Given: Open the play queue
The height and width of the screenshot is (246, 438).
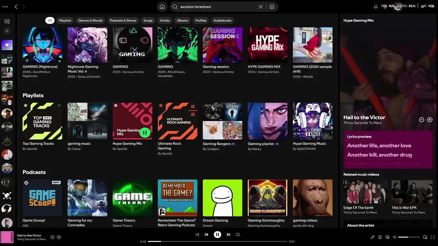Looking at the screenshot, I should pyautogui.click(x=380, y=237).
